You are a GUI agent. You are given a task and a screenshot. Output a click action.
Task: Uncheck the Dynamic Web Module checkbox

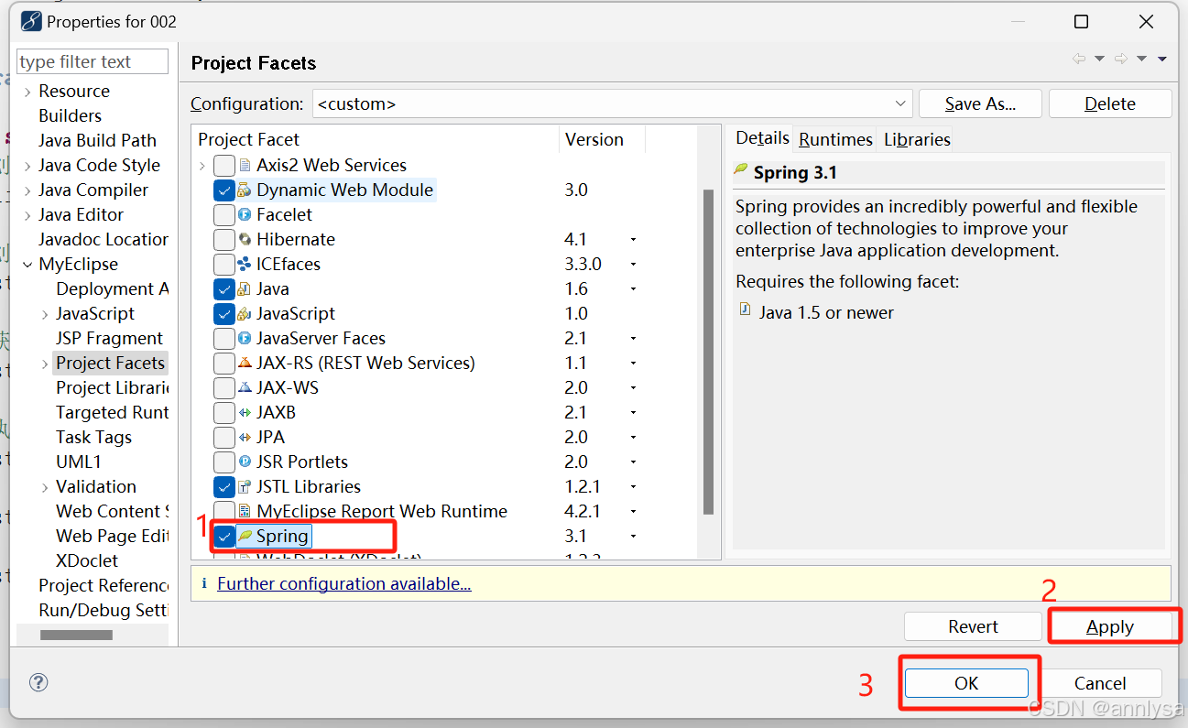click(224, 190)
